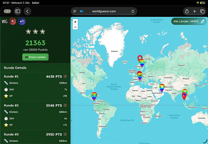
Task: Click the +71 XP value
Action: pos(65,125)
